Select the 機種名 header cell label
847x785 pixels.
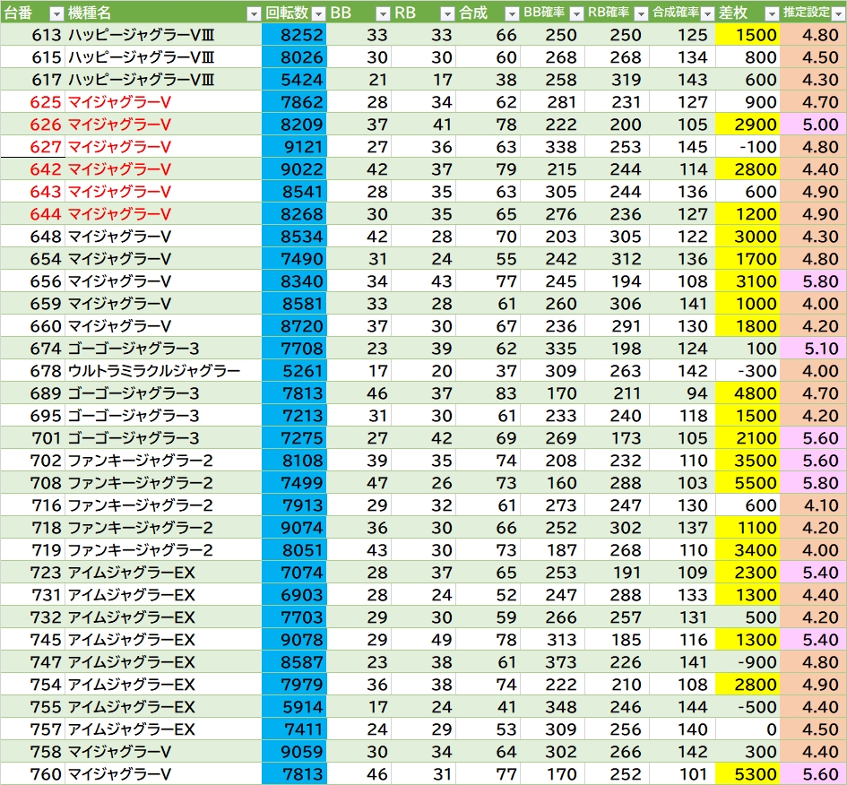tap(89, 13)
